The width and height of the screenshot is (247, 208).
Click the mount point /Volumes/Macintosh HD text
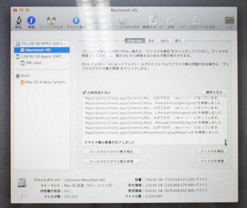(x=84, y=180)
